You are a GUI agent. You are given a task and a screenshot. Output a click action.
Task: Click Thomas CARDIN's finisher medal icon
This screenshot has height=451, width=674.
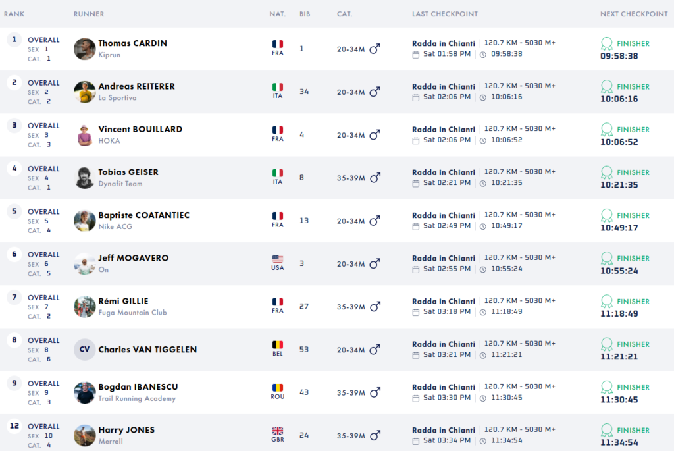pyautogui.click(x=607, y=43)
